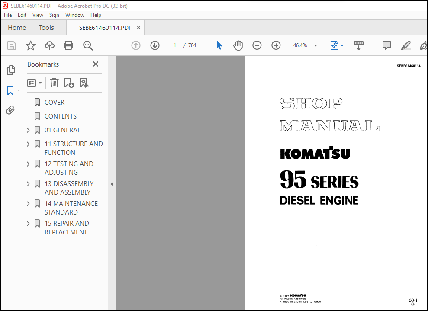Open fit page options dropdown arrow
The width and height of the screenshot is (428, 311).
(342, 45)
